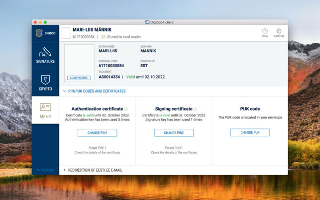The height and width of the screenshot is (200, 320).
Task: Click the ID-card in card reader icon
Action: [104, 37]
